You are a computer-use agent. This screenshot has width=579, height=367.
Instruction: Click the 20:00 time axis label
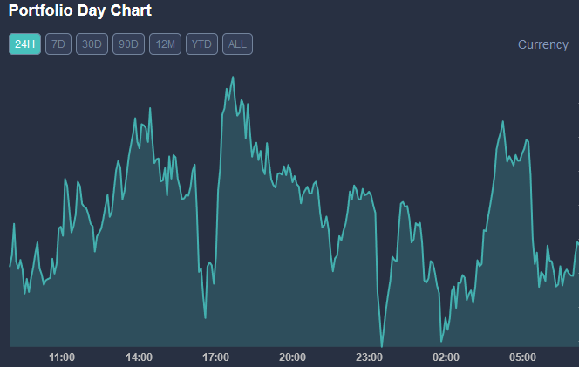(x=292, y=357)
